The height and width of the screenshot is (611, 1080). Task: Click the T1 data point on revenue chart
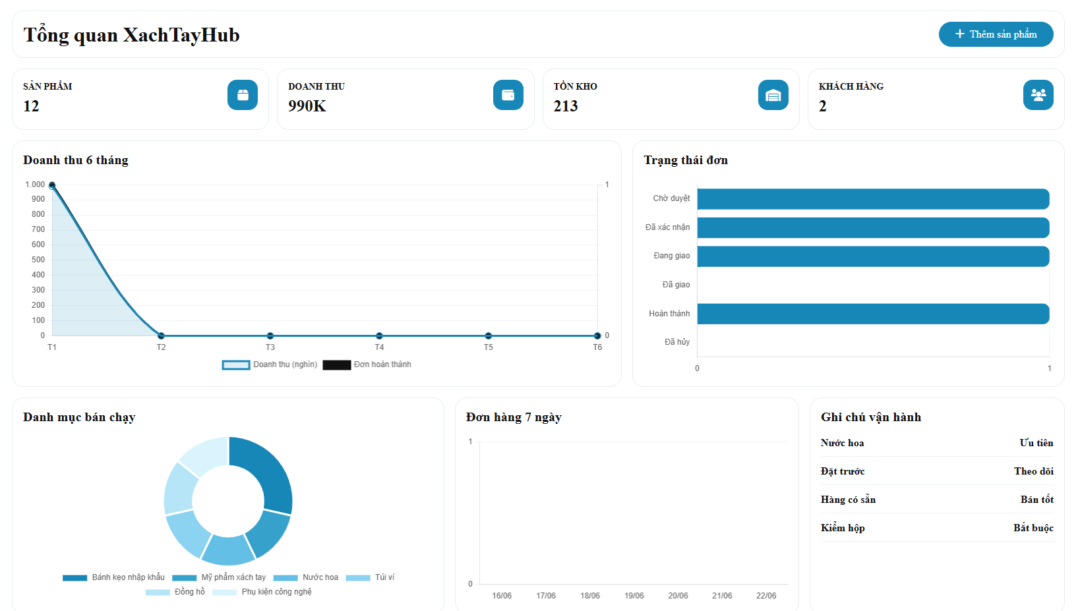(52, 185)
